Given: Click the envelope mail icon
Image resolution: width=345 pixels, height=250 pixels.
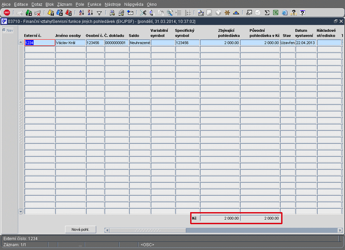Looking at the screenshot, I should tap(130, 13).
